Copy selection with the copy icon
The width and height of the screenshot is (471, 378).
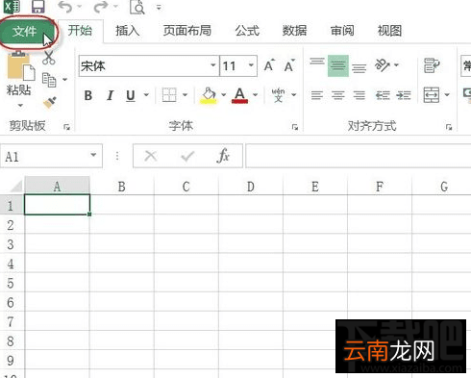pyautogui.click(x=49, y=80)
